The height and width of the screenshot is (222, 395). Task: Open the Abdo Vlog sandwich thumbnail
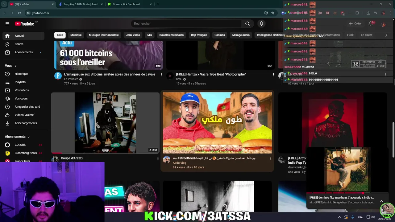pos(217,123)
